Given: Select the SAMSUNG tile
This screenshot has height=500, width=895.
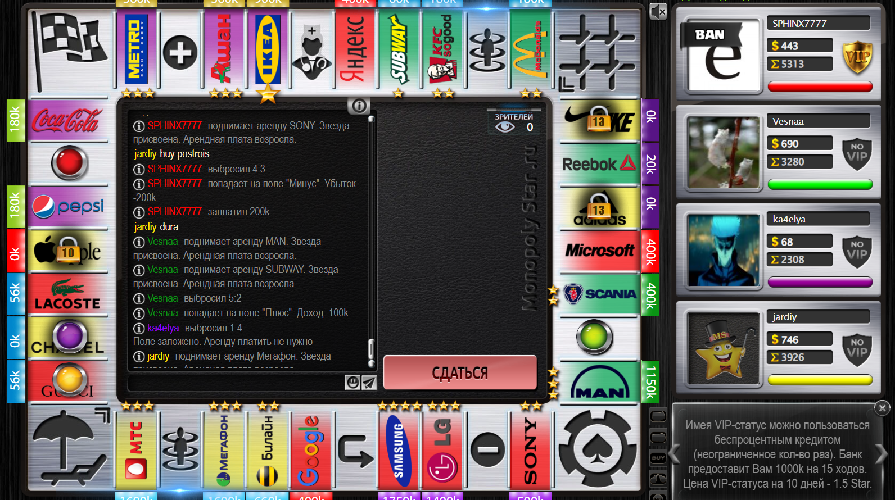Looking at the screenshot, I should coord(399,449).
